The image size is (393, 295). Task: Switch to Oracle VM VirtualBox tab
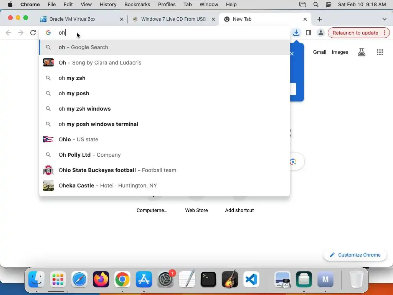point(82,19)
